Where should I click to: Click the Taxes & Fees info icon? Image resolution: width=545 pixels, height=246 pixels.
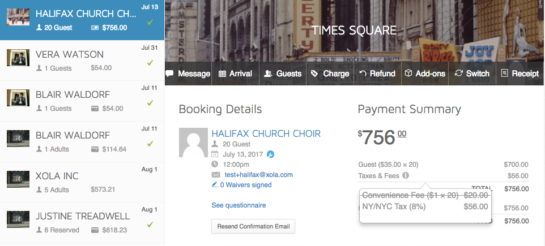pos(406,175)
